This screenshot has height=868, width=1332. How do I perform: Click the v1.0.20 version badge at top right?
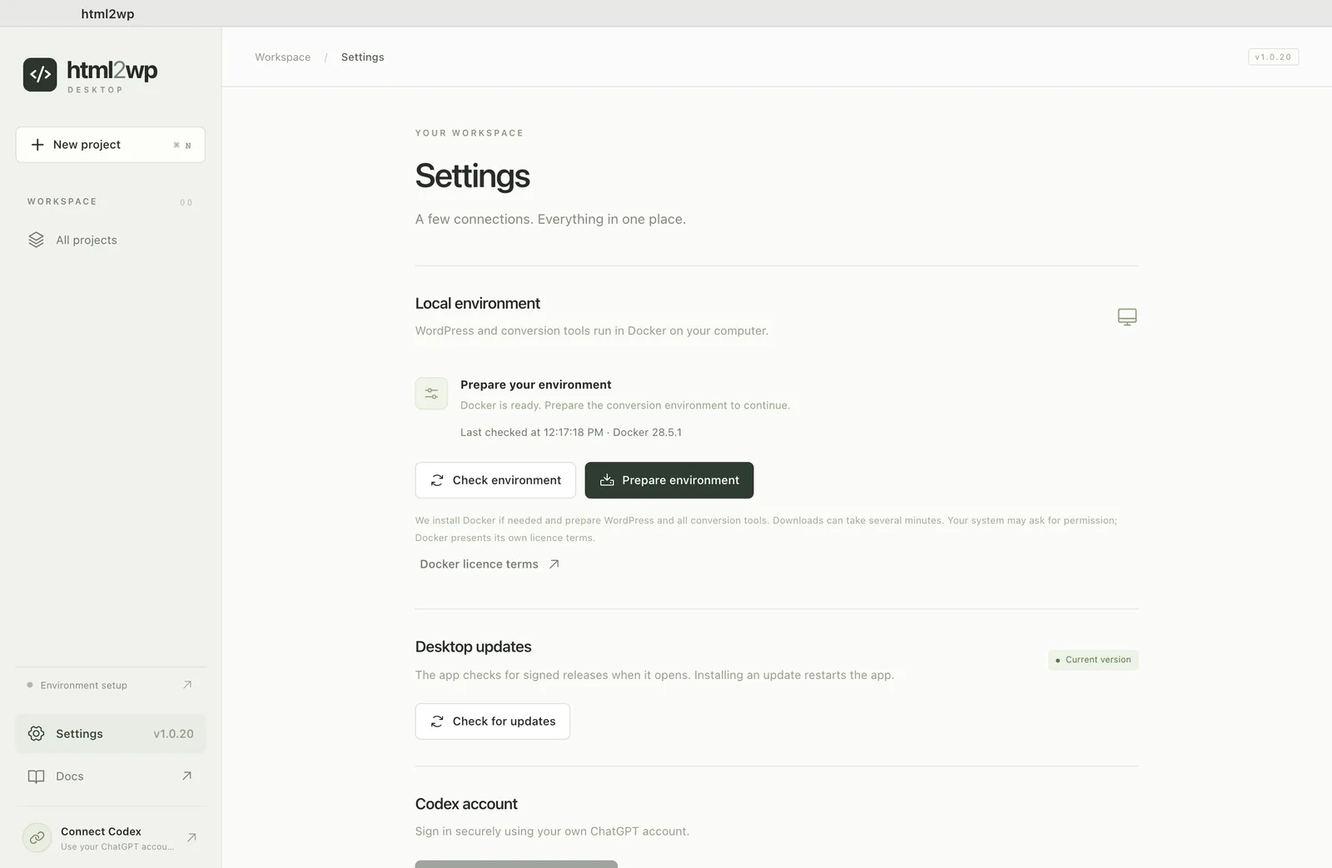[1274, 57]
